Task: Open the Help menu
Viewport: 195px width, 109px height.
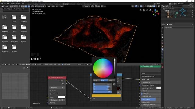Action: pos(23,4)
